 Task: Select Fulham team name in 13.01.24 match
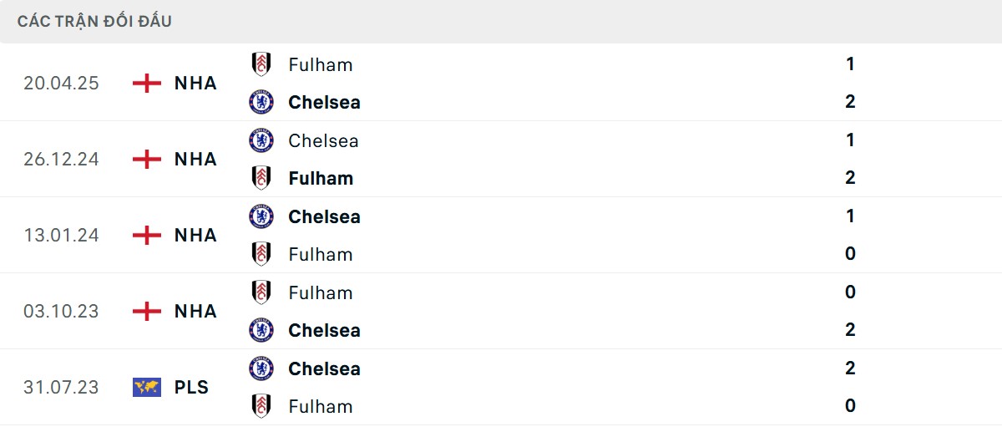tap(321, 254)
